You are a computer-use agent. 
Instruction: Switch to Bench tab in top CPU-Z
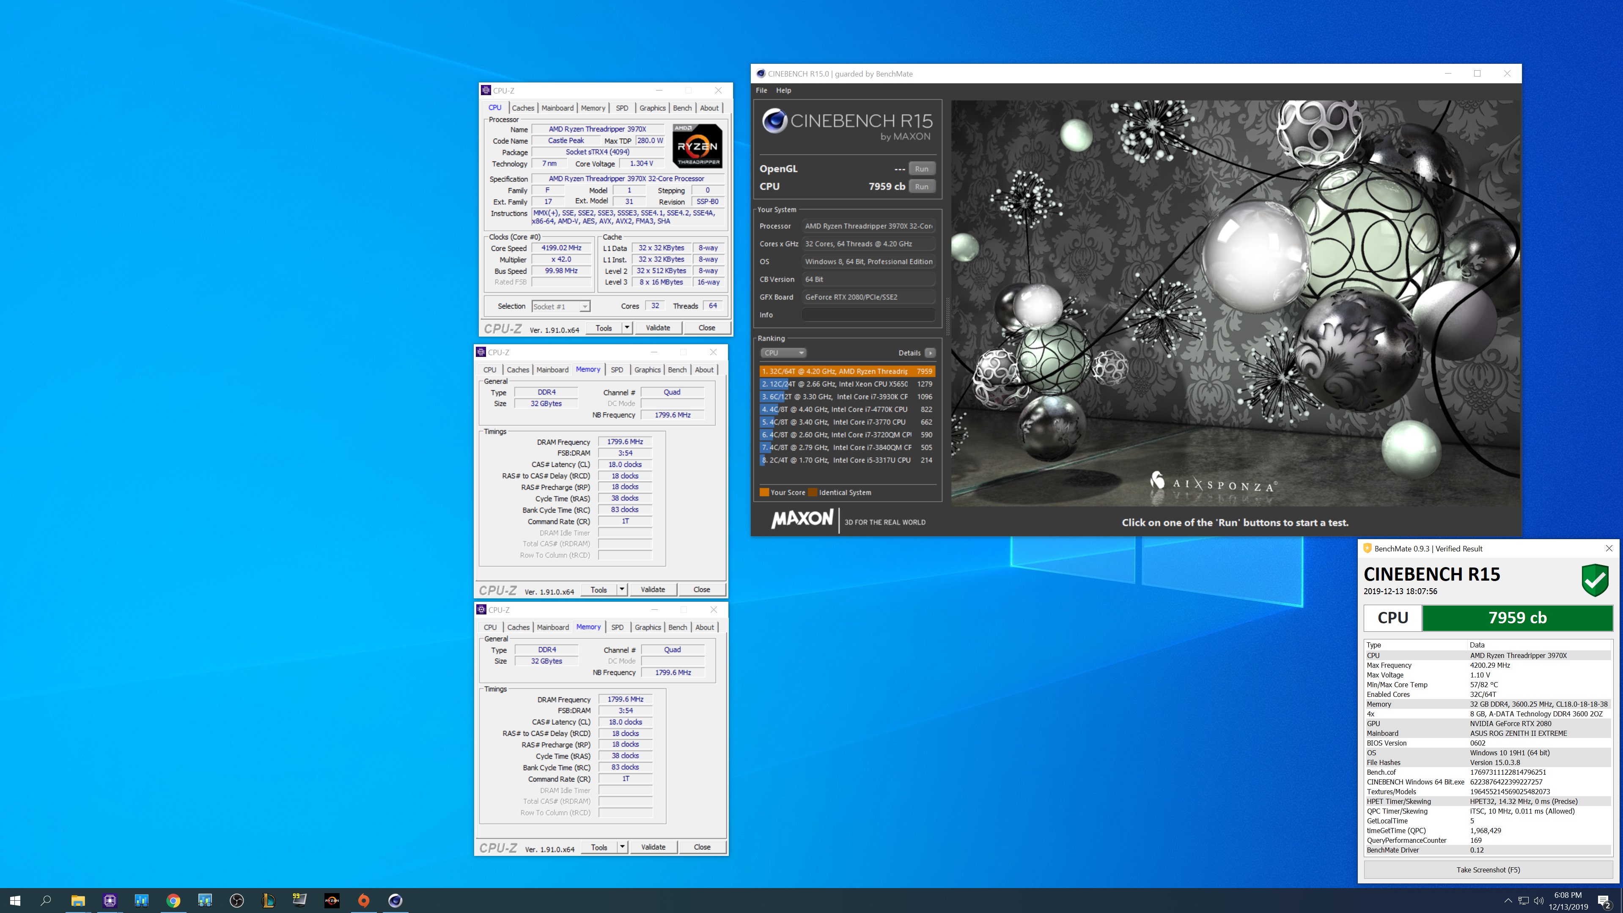click(x=682, y=108)
